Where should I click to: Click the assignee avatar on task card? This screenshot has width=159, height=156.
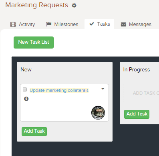(98, 113)
